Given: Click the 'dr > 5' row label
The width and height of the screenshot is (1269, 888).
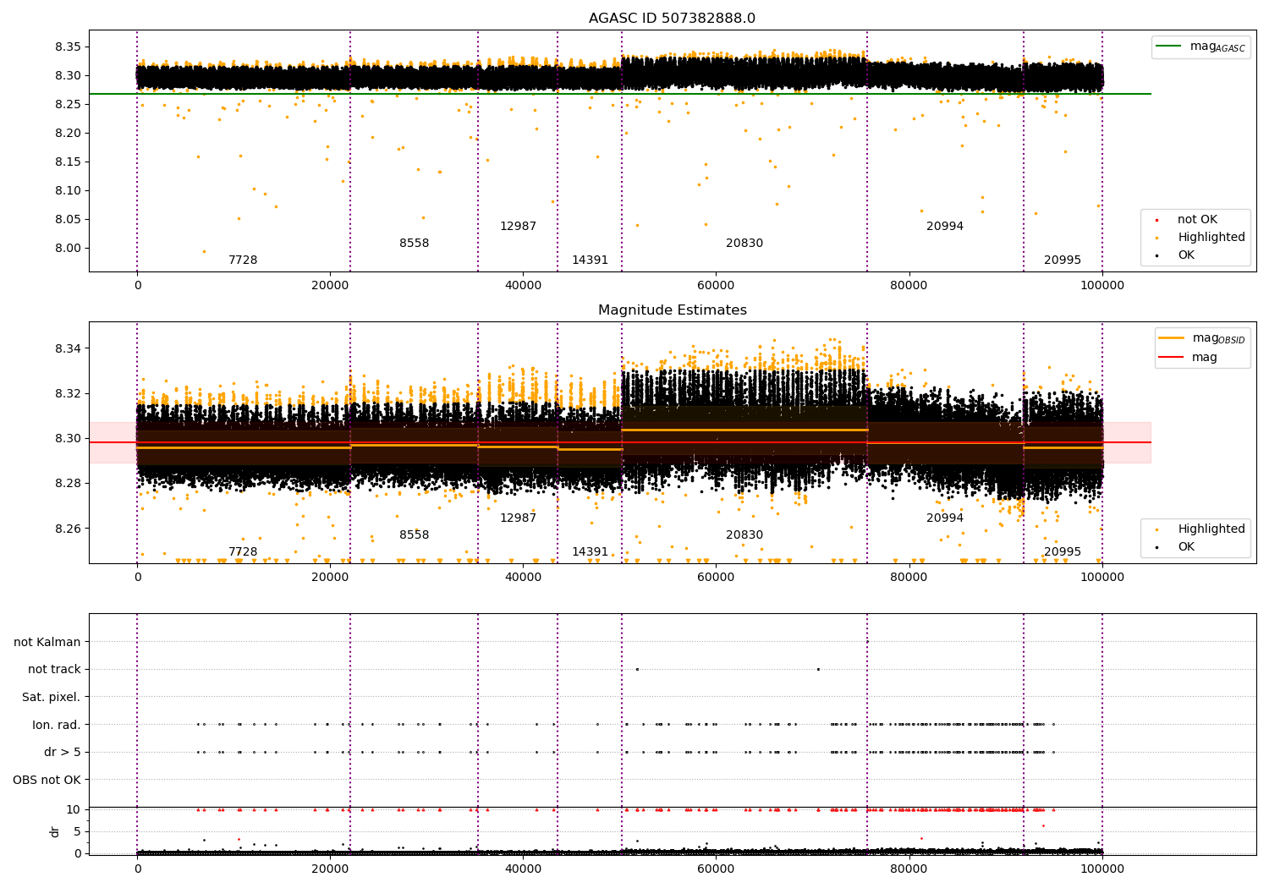Looking at the screenshot, I should point(63,753).
